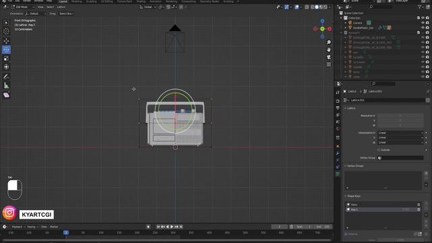The width and height of the screenshot is (432, 243).
Task: Hide Camera using its eye icon
Action: [423, 23]
